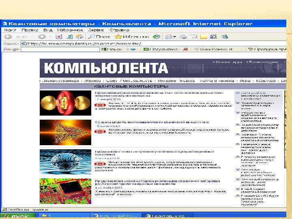
Task: Click the Edit page toolbar icon
Action: pyautogui.click(x=194, y=36)
